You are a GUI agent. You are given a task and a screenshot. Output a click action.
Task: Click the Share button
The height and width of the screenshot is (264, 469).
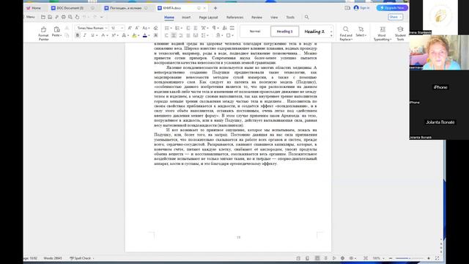coord(396,17)
